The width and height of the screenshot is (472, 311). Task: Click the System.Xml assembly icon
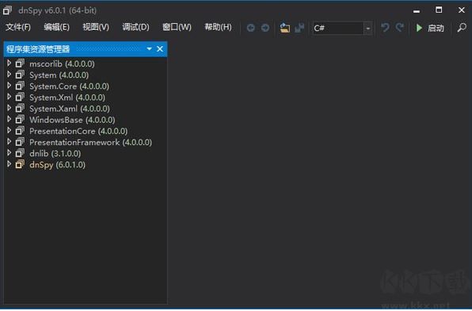20,97
